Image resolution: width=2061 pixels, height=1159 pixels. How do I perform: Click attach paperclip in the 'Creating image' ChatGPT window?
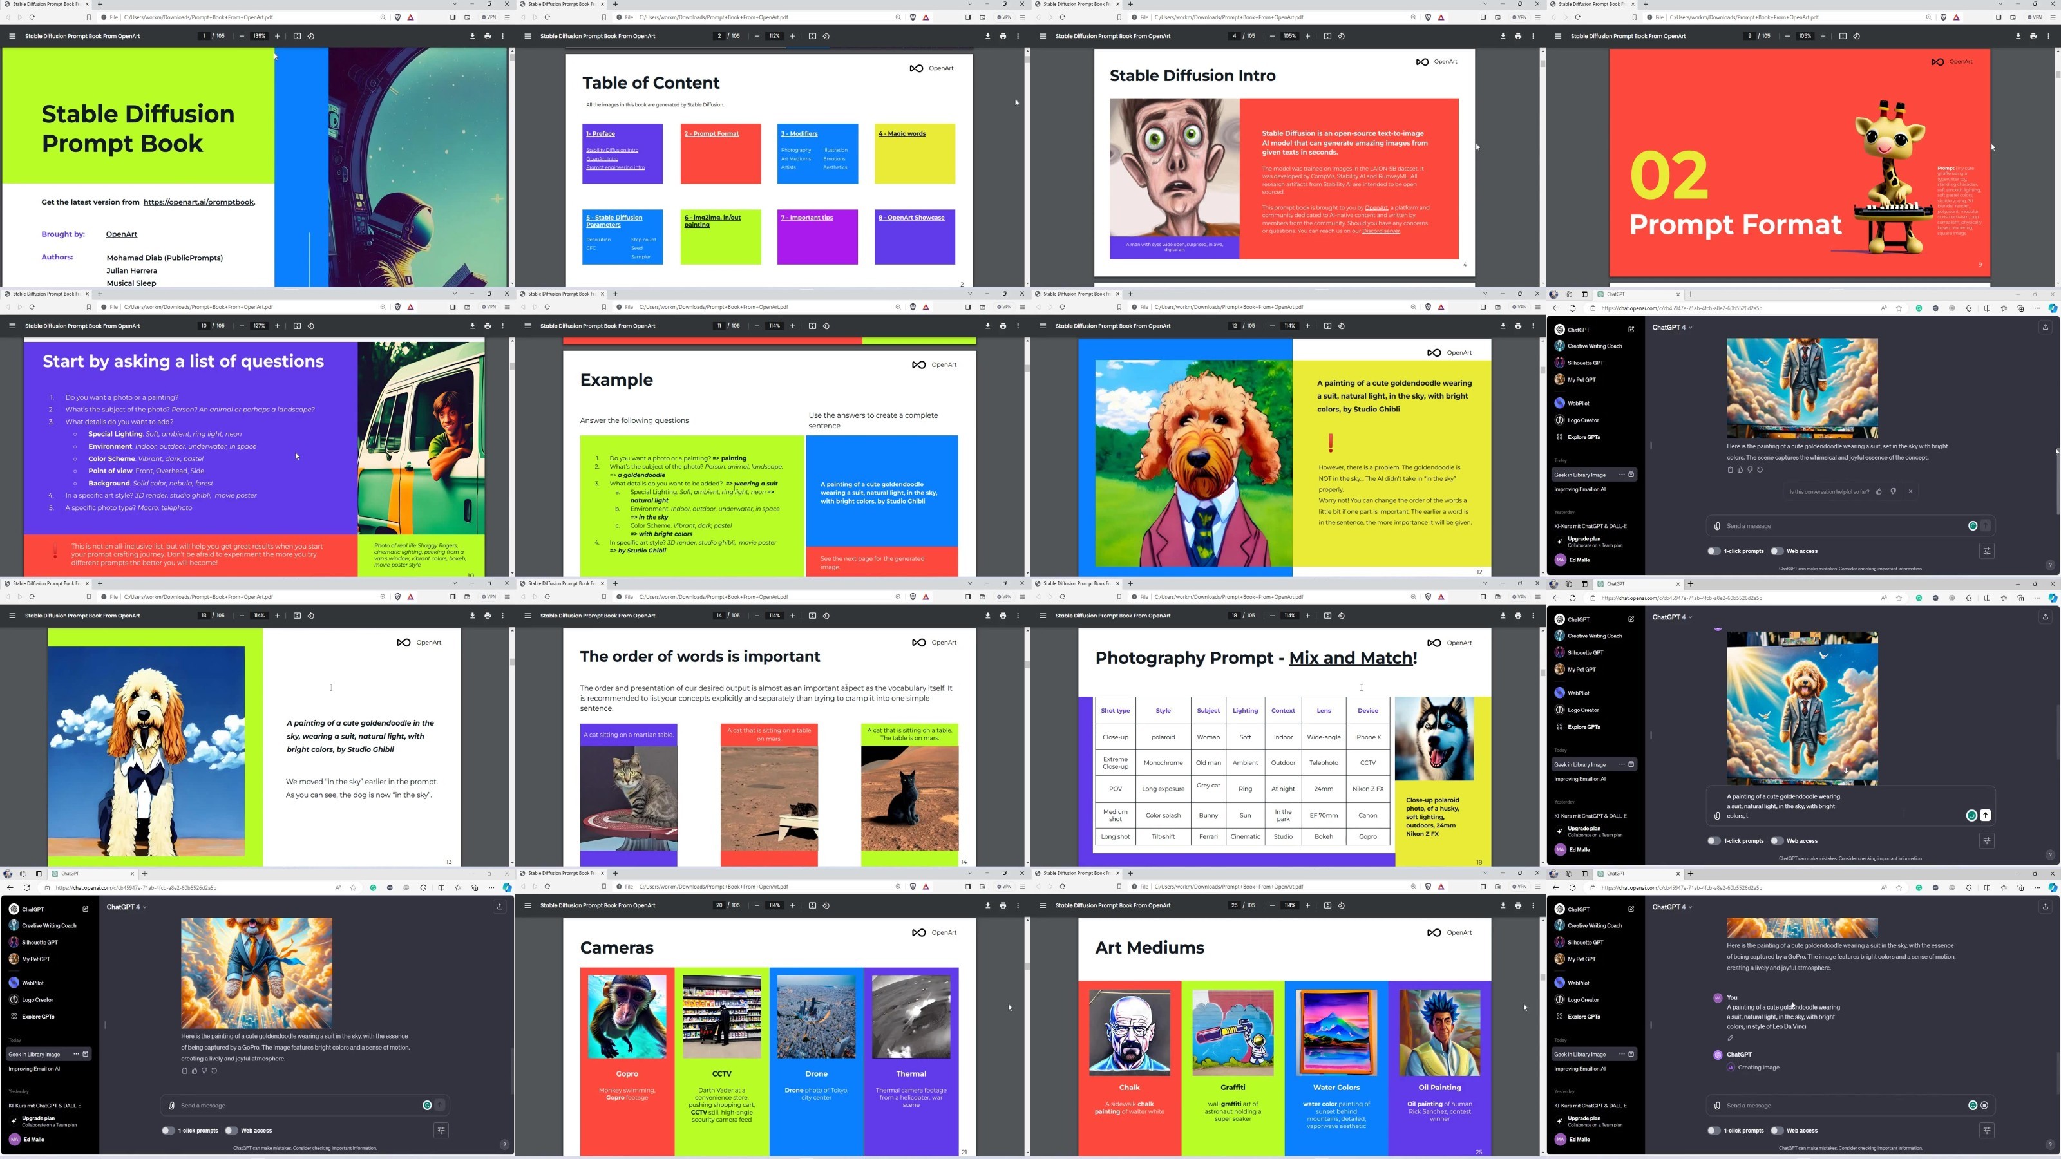[1717, 1106]
